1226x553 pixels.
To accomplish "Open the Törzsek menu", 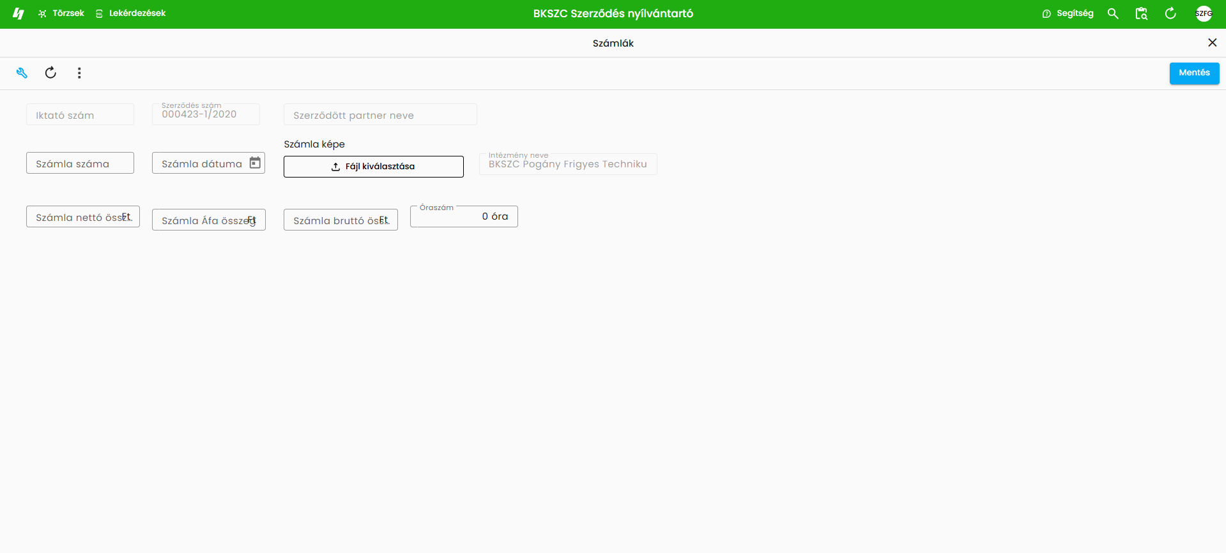I will pyautogui.click(x=61, y=13).
